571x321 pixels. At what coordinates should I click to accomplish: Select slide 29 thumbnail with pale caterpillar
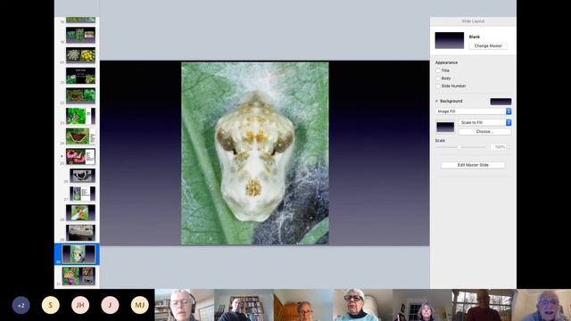tap(80, 233)
